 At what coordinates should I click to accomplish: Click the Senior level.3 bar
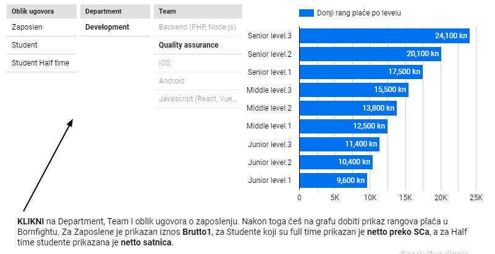click(x=384, y=36)
